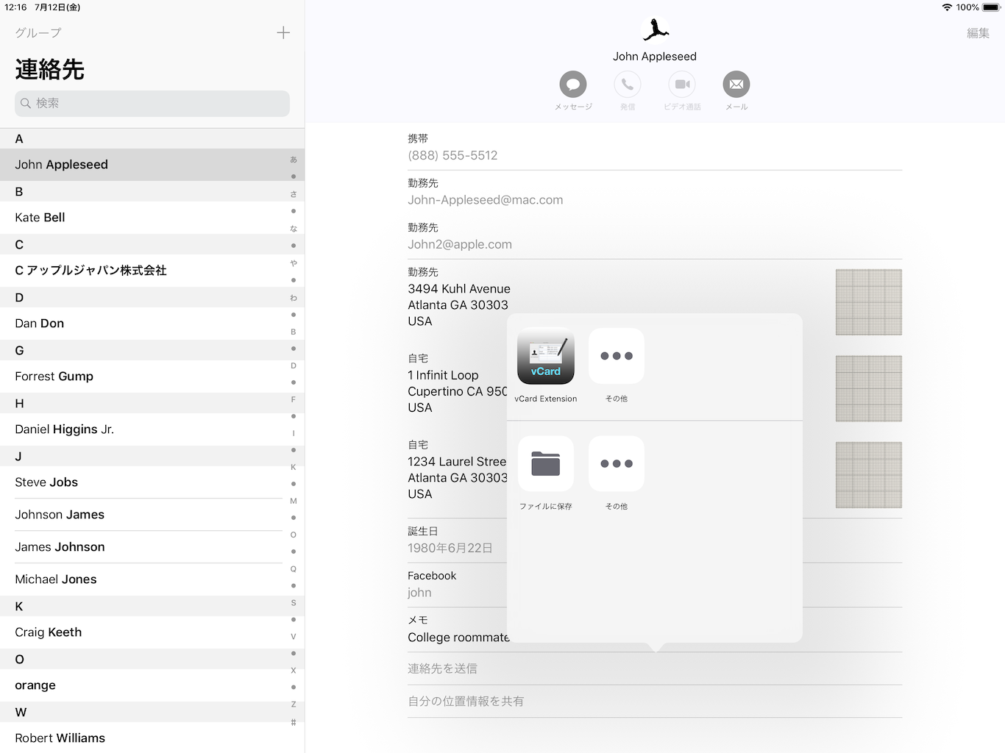Click the 検索 search field
The height and width of the screenshot is (753, 1005).
click(x=152, y=104)
